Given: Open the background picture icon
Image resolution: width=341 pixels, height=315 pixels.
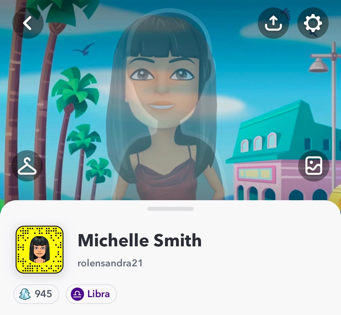Looking at the screenshot, I should [x=314, y=166].
